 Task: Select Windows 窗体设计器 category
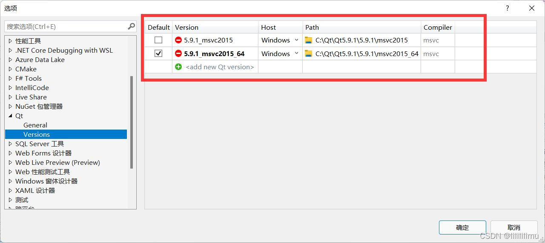(x=46, y=181)
